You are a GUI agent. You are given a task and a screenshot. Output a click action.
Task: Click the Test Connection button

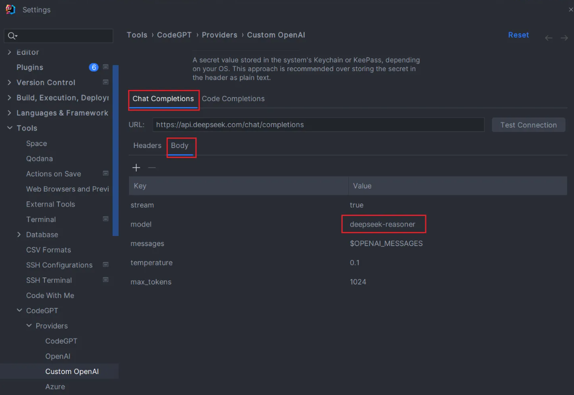528,125
